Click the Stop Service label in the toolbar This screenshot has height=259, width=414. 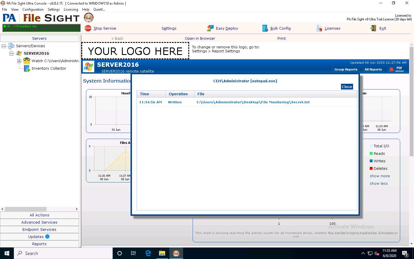click(105, 28)
